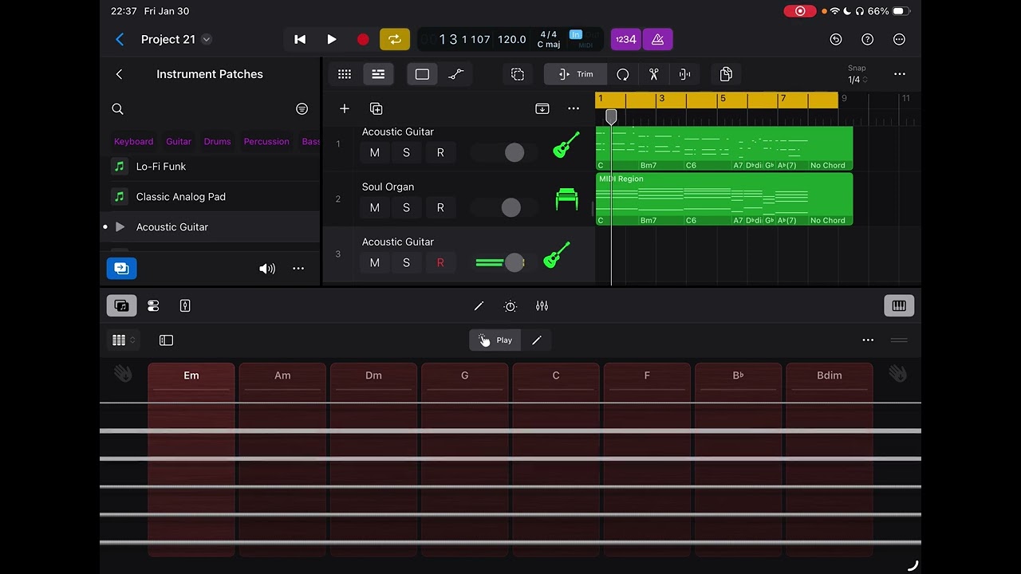
Task: Undo the last action
Action: pyautogui.click(x=836, y=39)
